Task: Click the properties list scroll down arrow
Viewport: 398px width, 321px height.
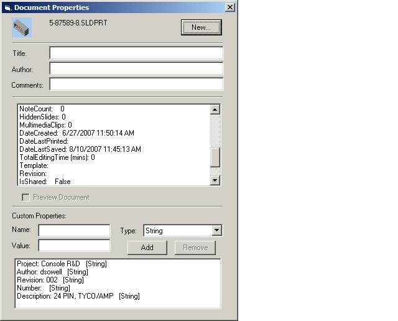Action: click(x=215, y=180)
